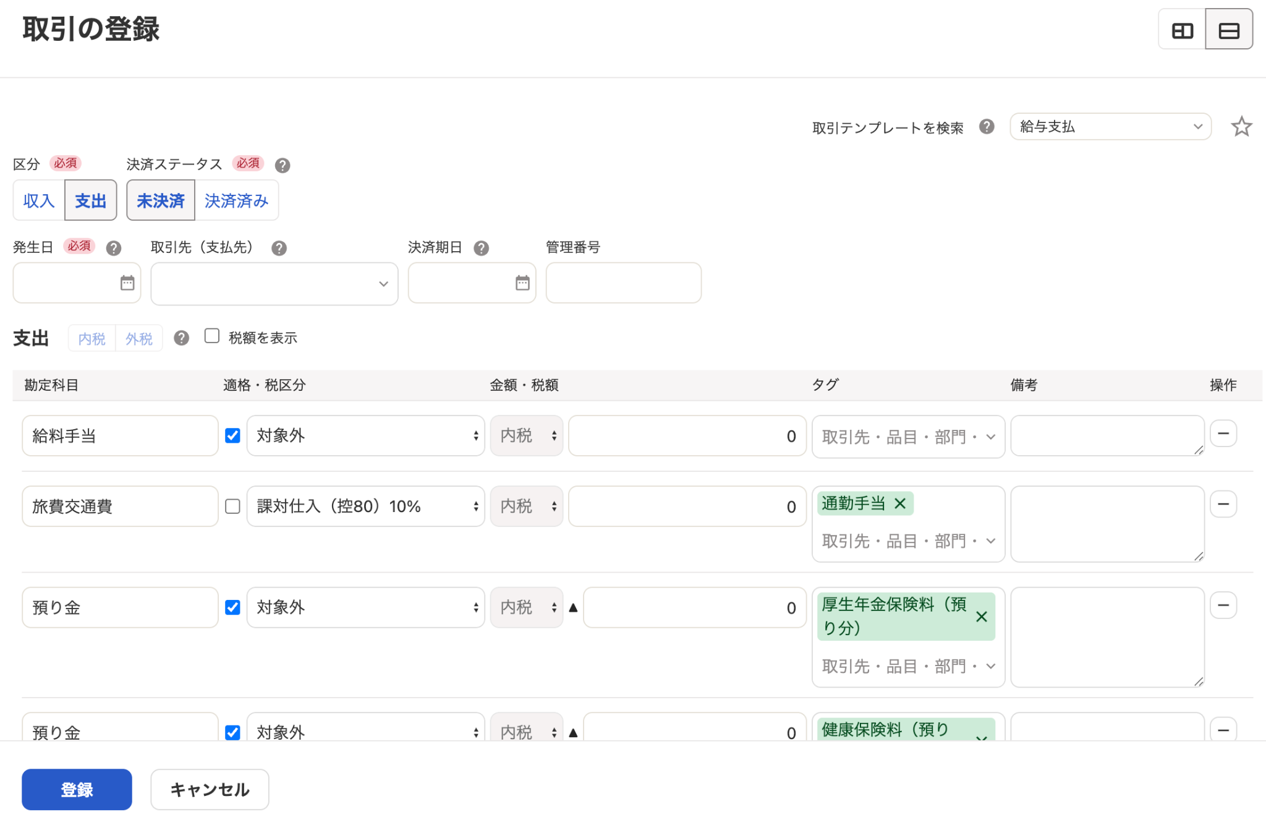
Task: Open help icon beside 内税/外税 toggle
Action: tap(181, 338)
